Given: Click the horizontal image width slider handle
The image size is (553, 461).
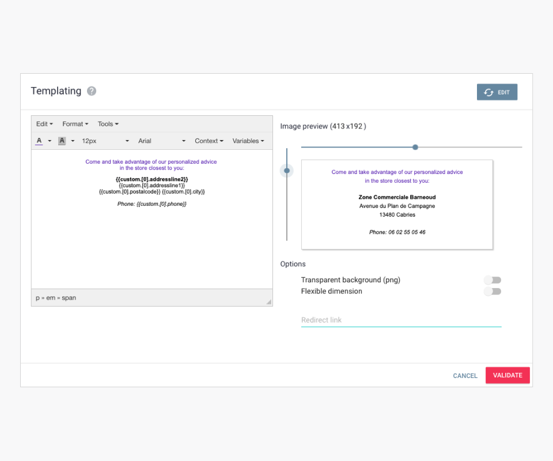Looking at the screenshot, I should (415, 147).
